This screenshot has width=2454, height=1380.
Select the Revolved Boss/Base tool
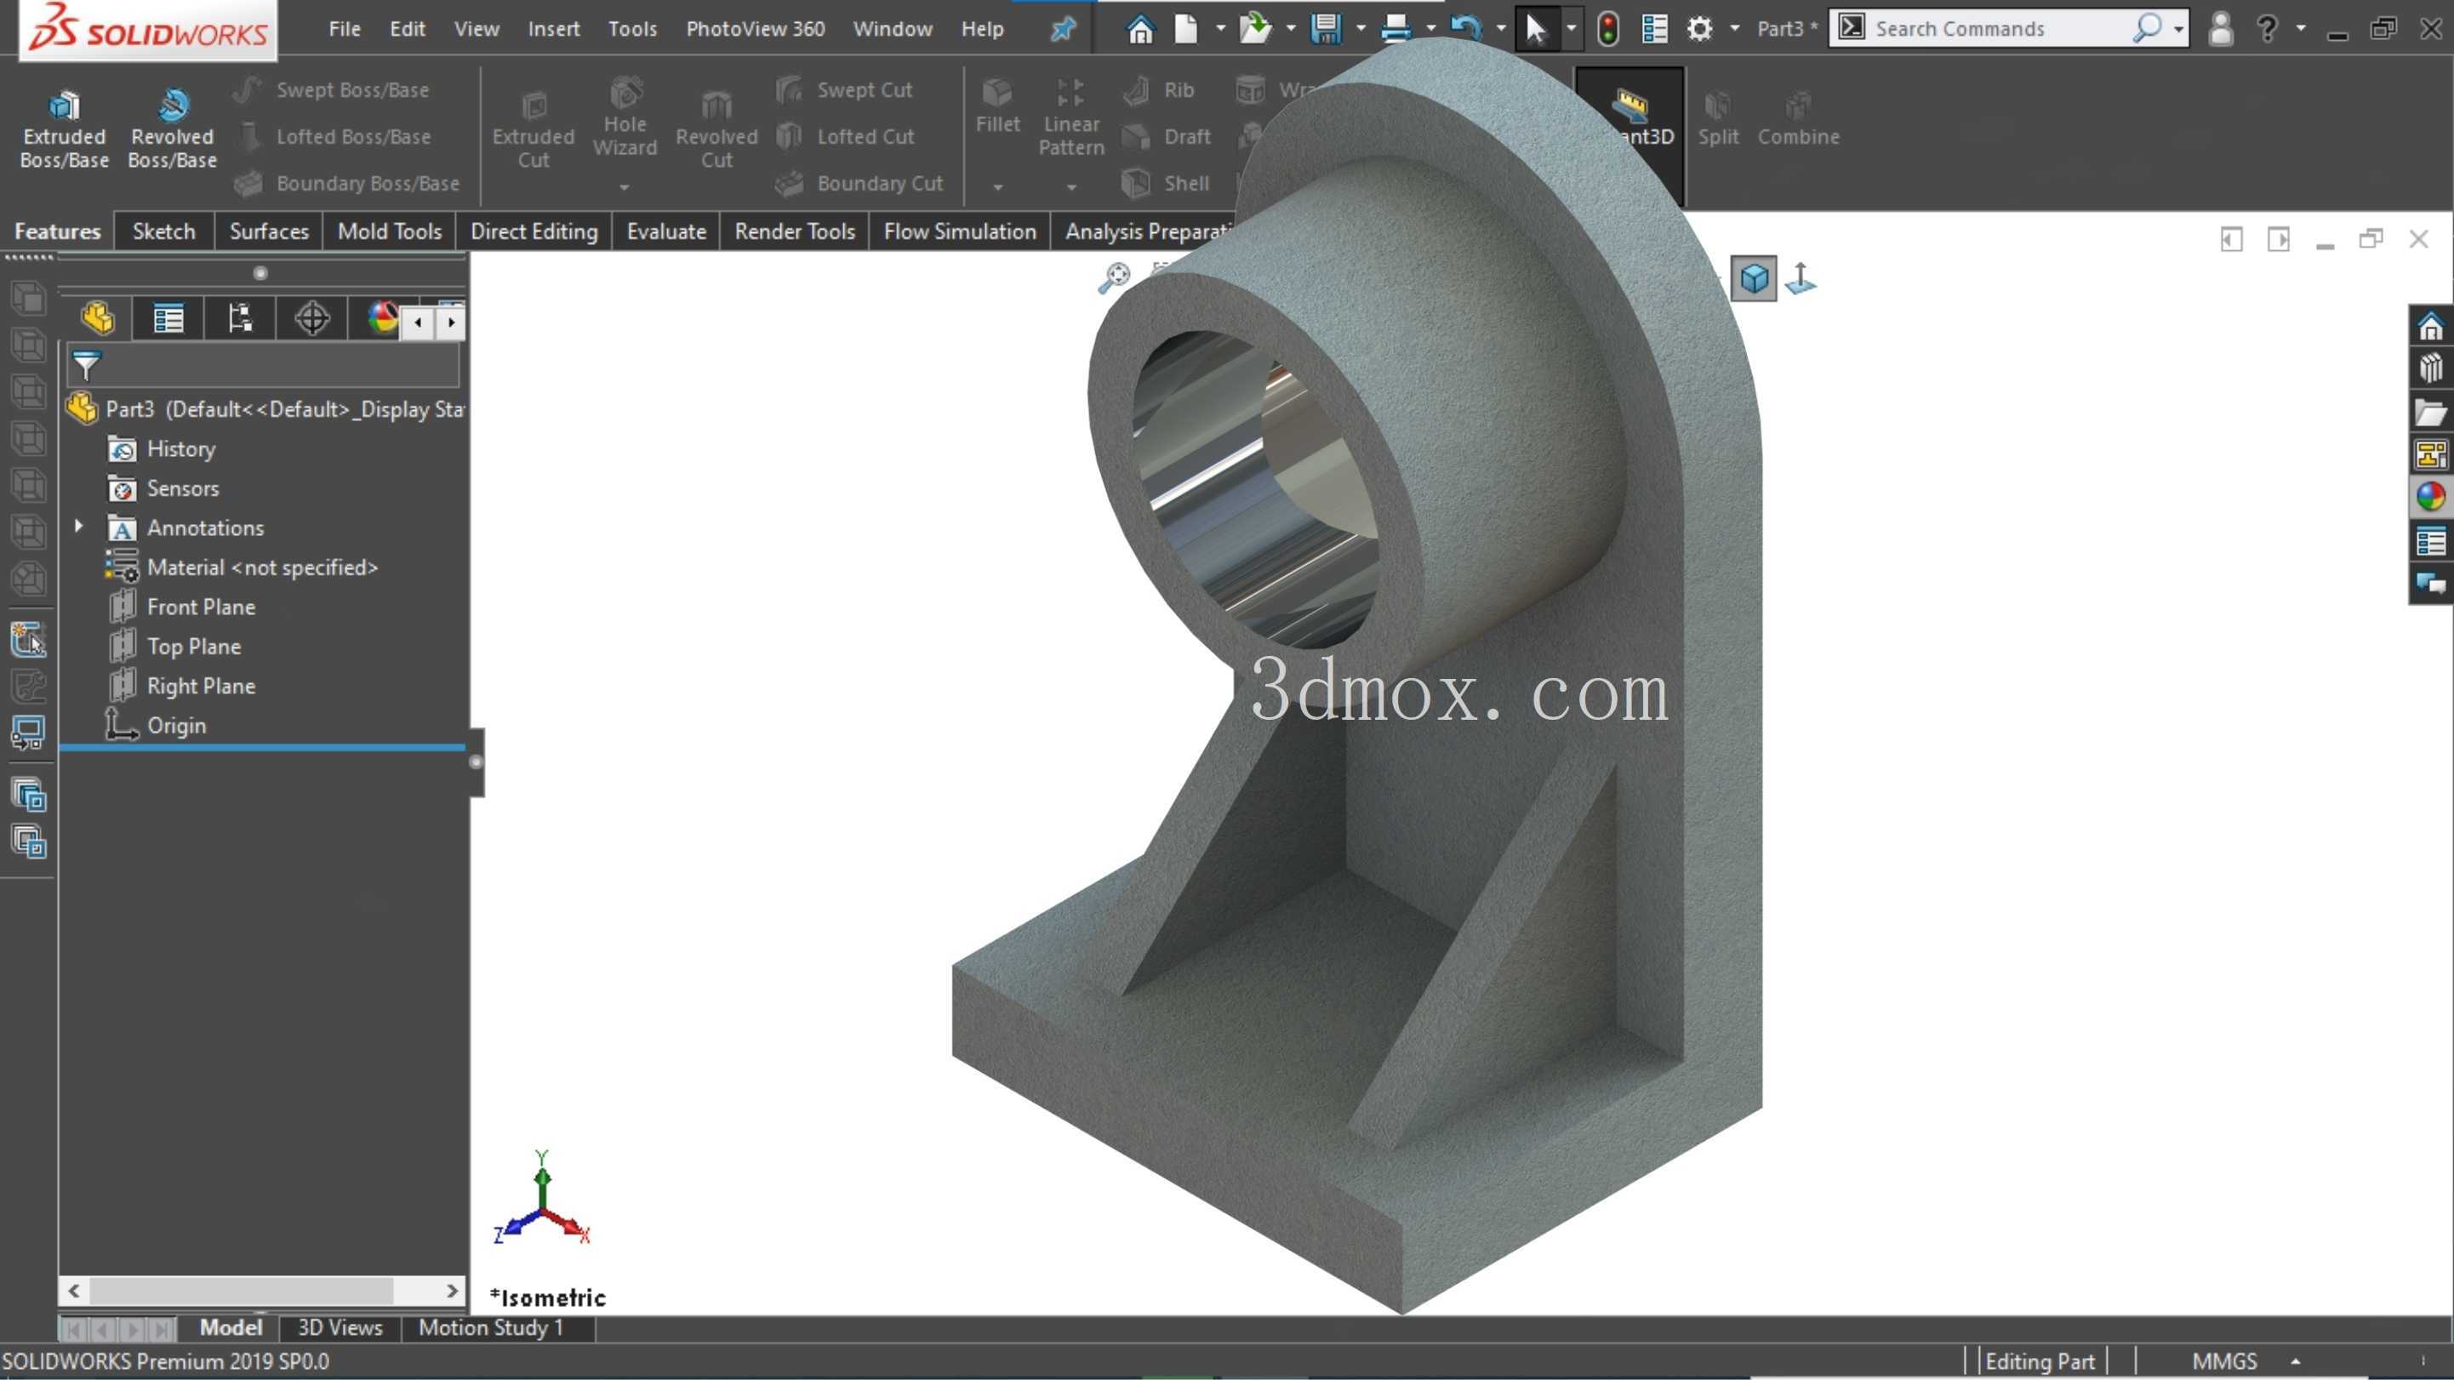click(x=173, y=128)
